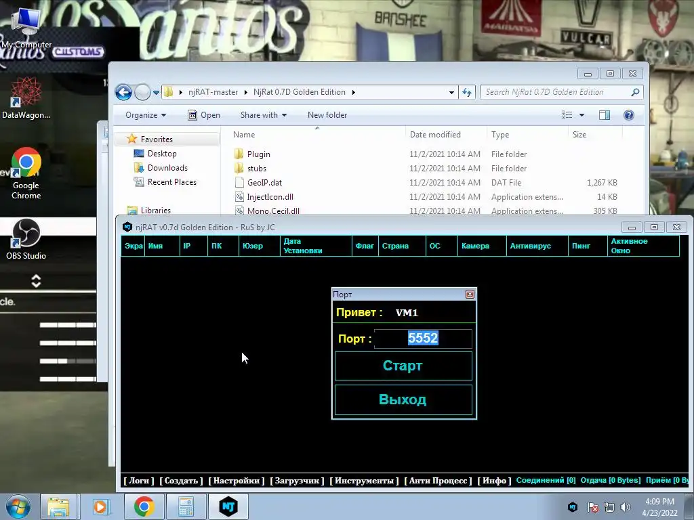The image size is (694, 520).
Task: Open OBS Studio desktop shortcut
Action: coord(26,239)
